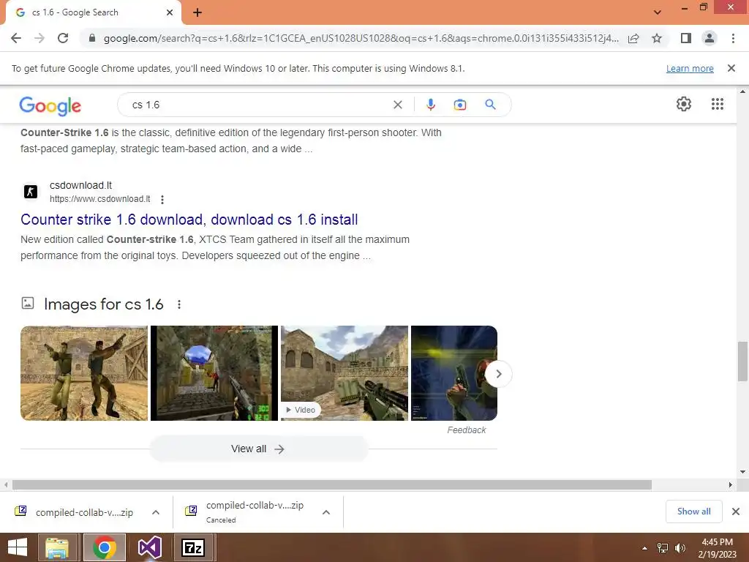Click the forward navigation arrow
This screenshot has width=749, height=562.
point(39,38)
